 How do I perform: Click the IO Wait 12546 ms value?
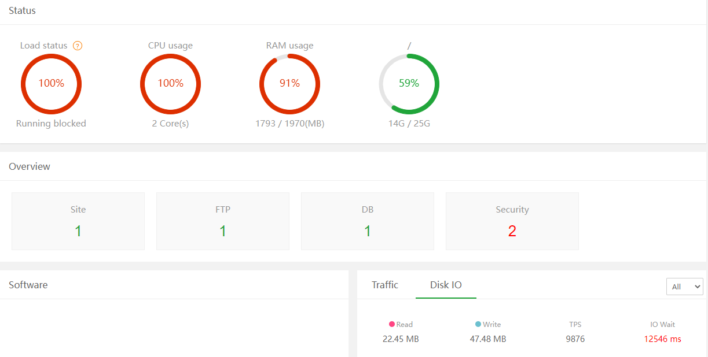[662, 339]
